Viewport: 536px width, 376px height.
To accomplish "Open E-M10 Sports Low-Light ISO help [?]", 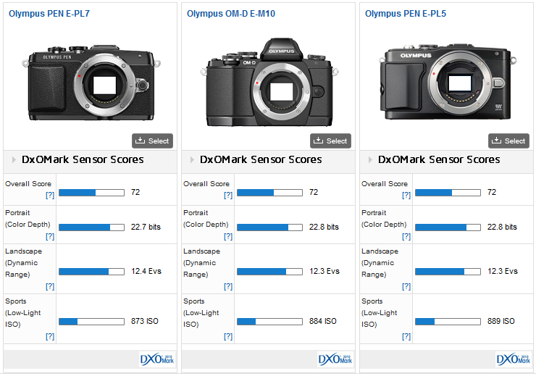I will [228, 336].
